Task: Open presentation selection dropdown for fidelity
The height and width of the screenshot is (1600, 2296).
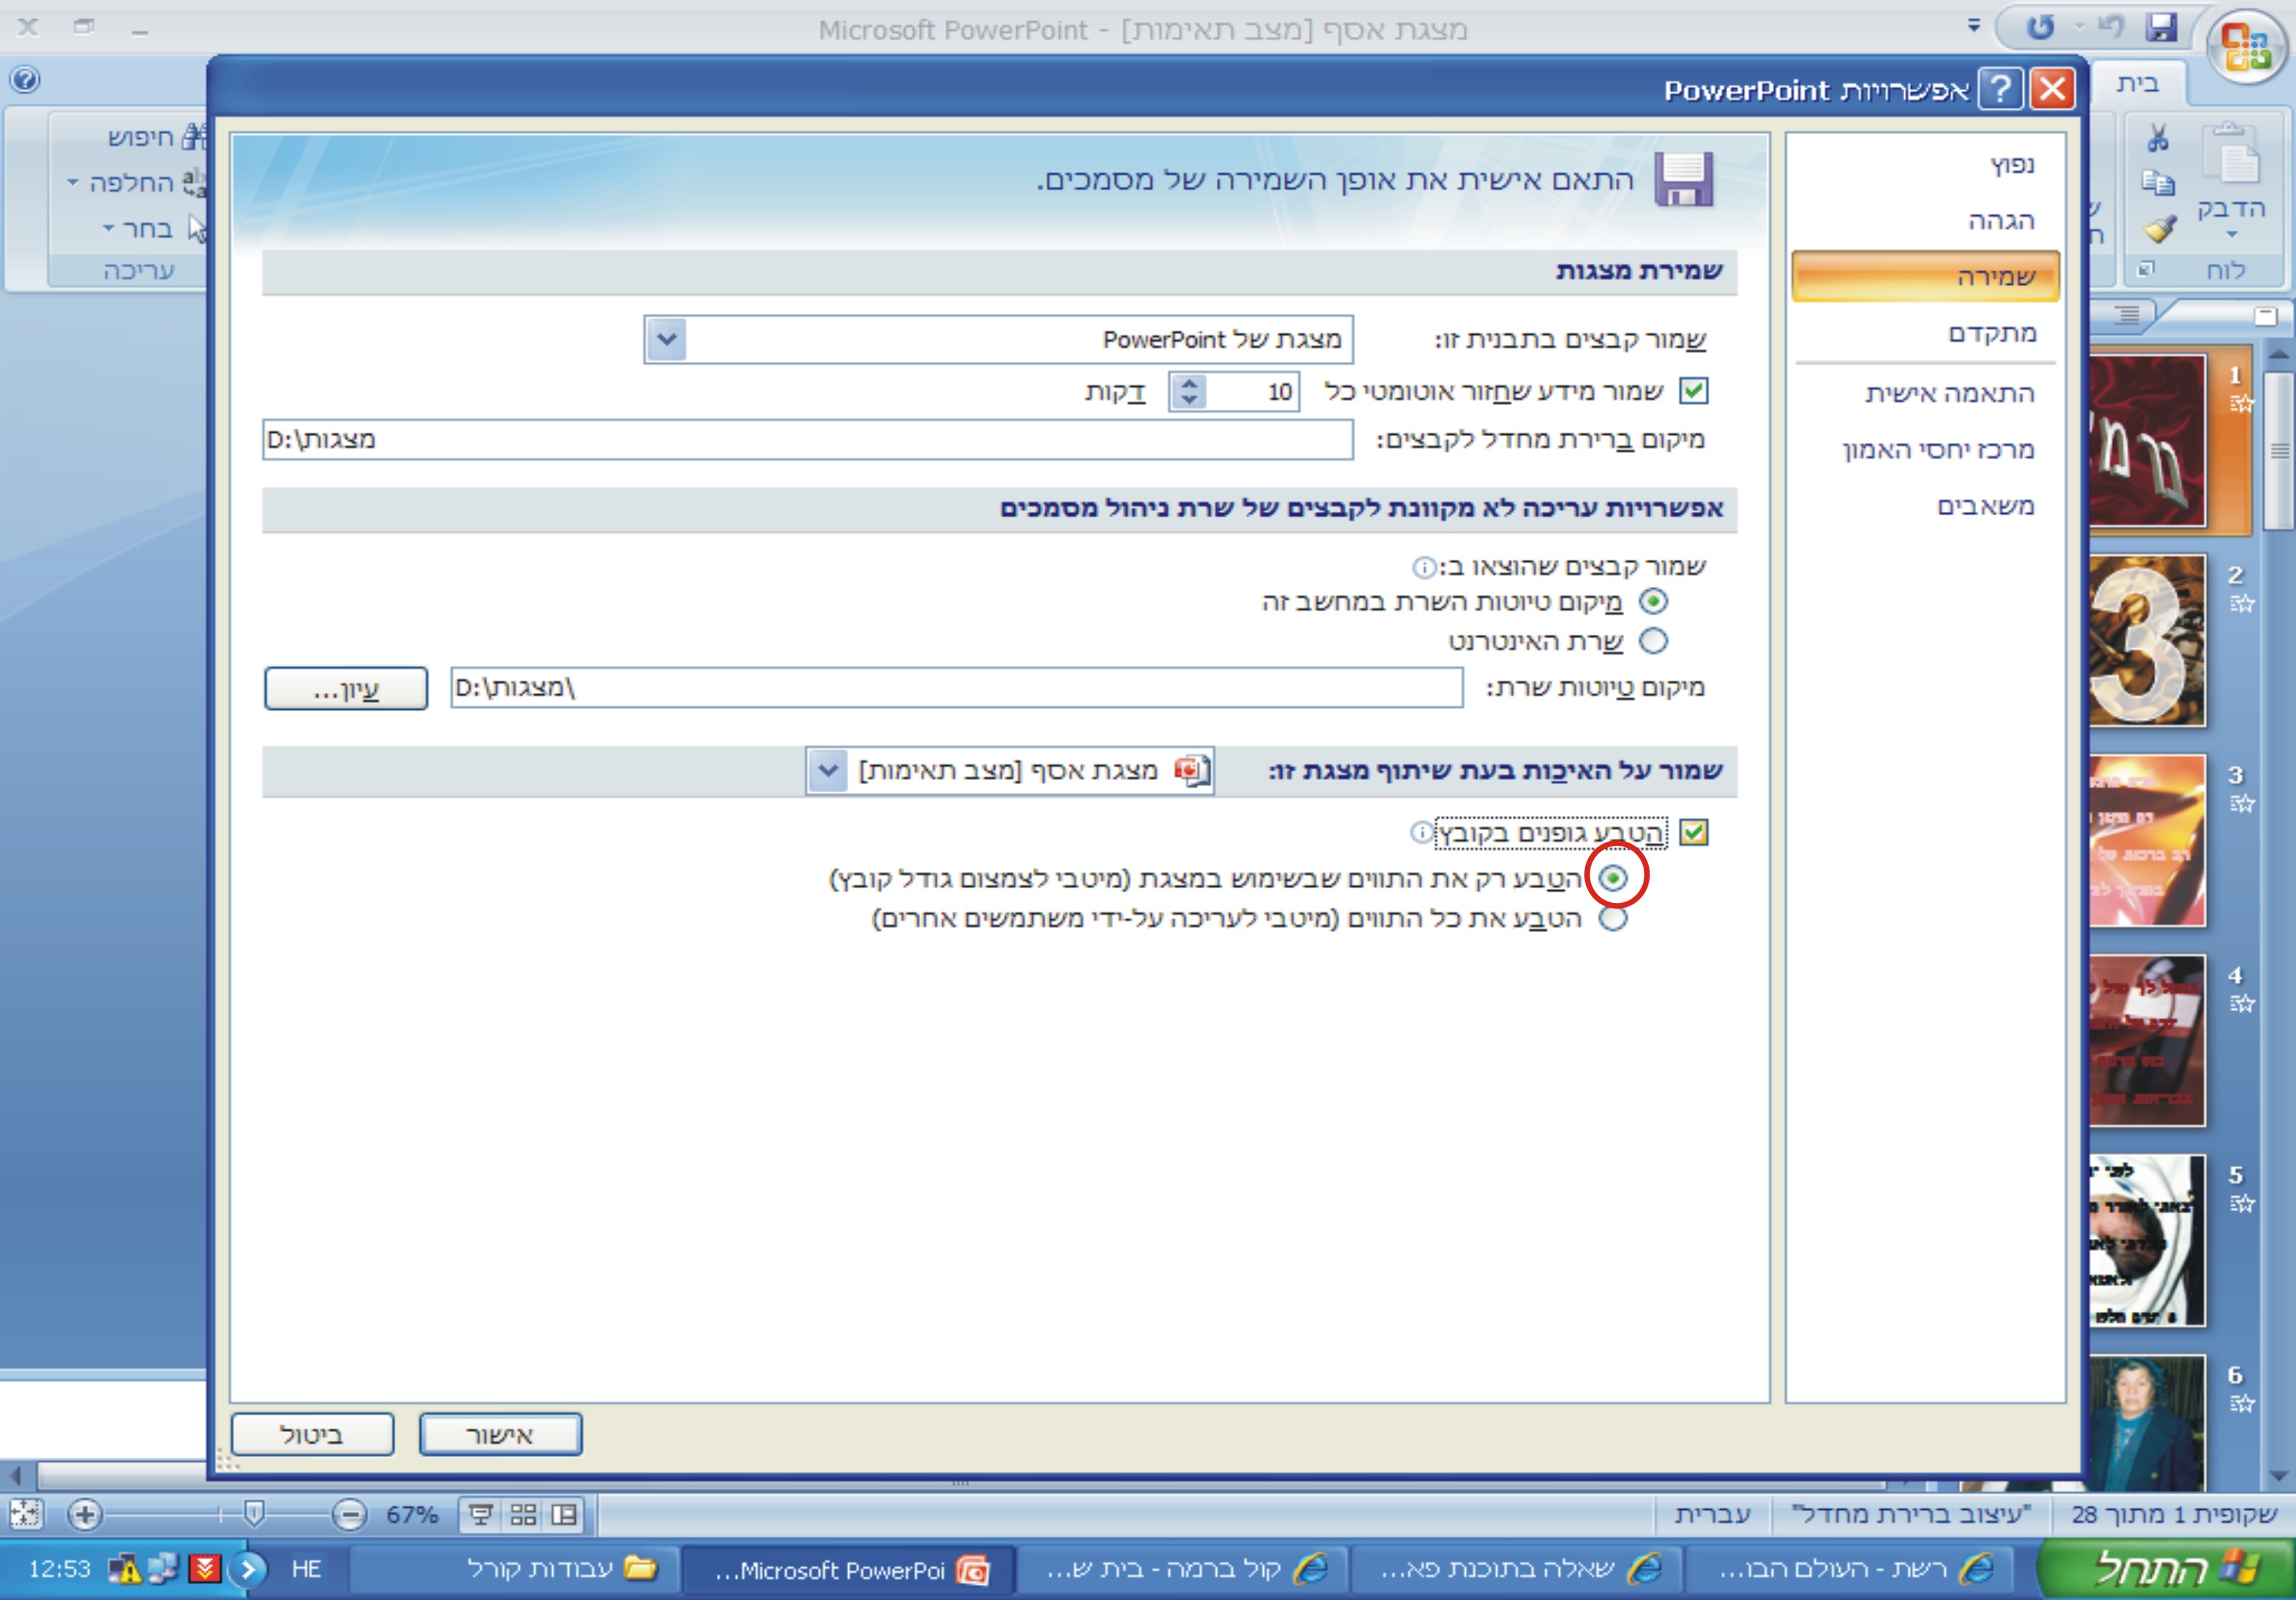Action: click(x=828, y=771)
